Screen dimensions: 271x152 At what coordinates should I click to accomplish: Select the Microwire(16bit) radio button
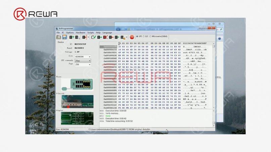[150, 36]
